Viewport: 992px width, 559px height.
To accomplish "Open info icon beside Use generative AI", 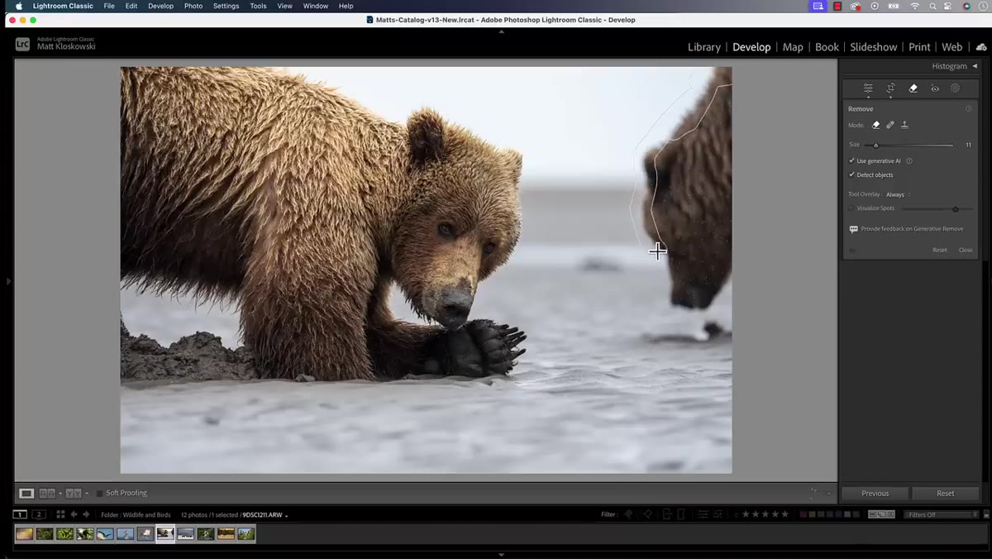I will [x=909, y=161].
